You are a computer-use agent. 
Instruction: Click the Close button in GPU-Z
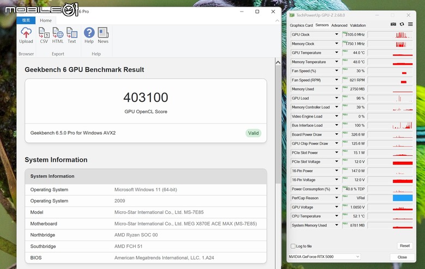click(x=402, y=257)
